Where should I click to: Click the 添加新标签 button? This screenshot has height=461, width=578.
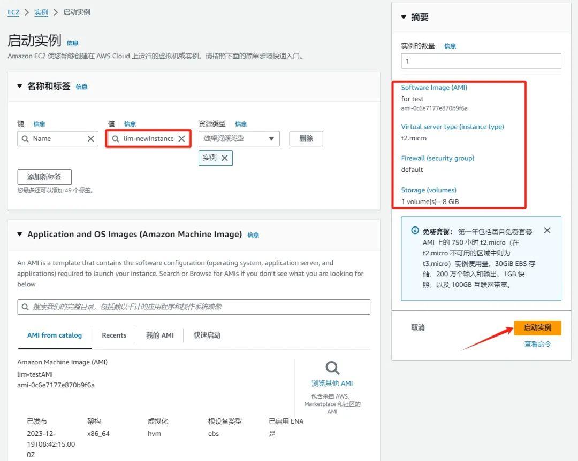click(44, 177)
